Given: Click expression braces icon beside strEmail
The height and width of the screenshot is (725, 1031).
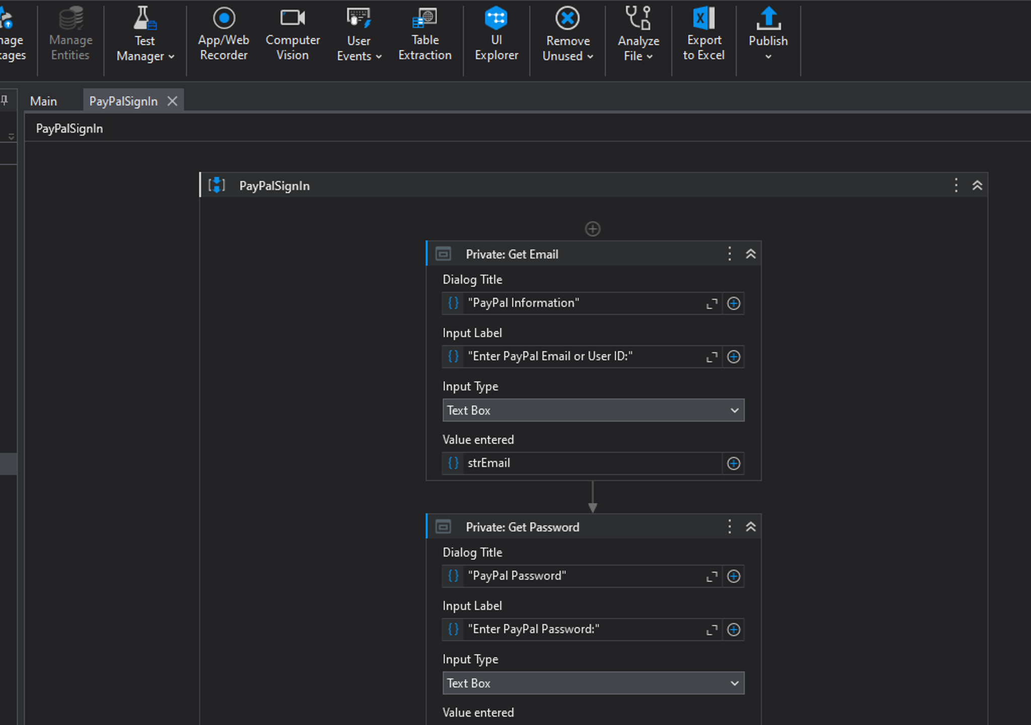Looking at the screenshot, I should (x=454, y=463).
